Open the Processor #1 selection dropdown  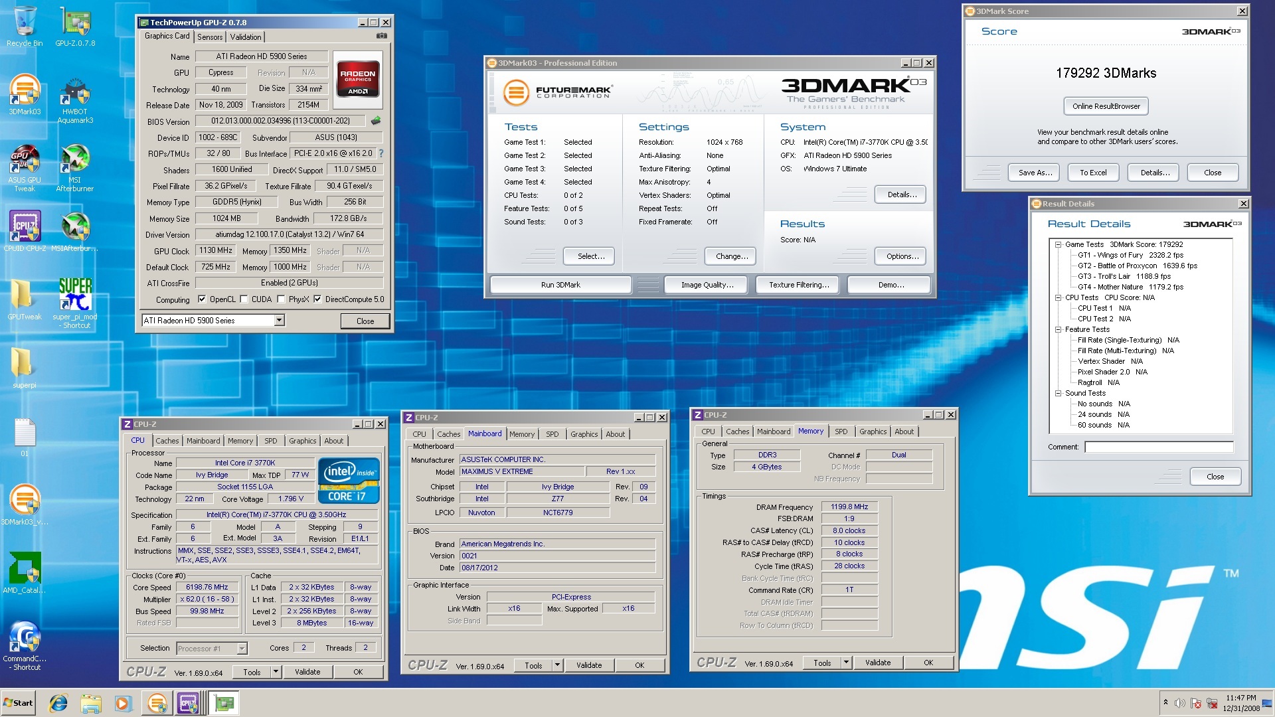pos(242,649)
